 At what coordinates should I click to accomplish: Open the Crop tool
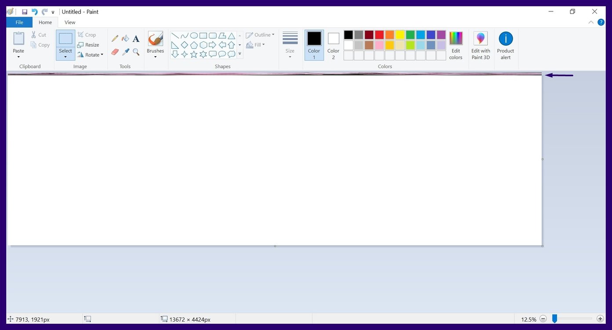[x=88, y=34]
